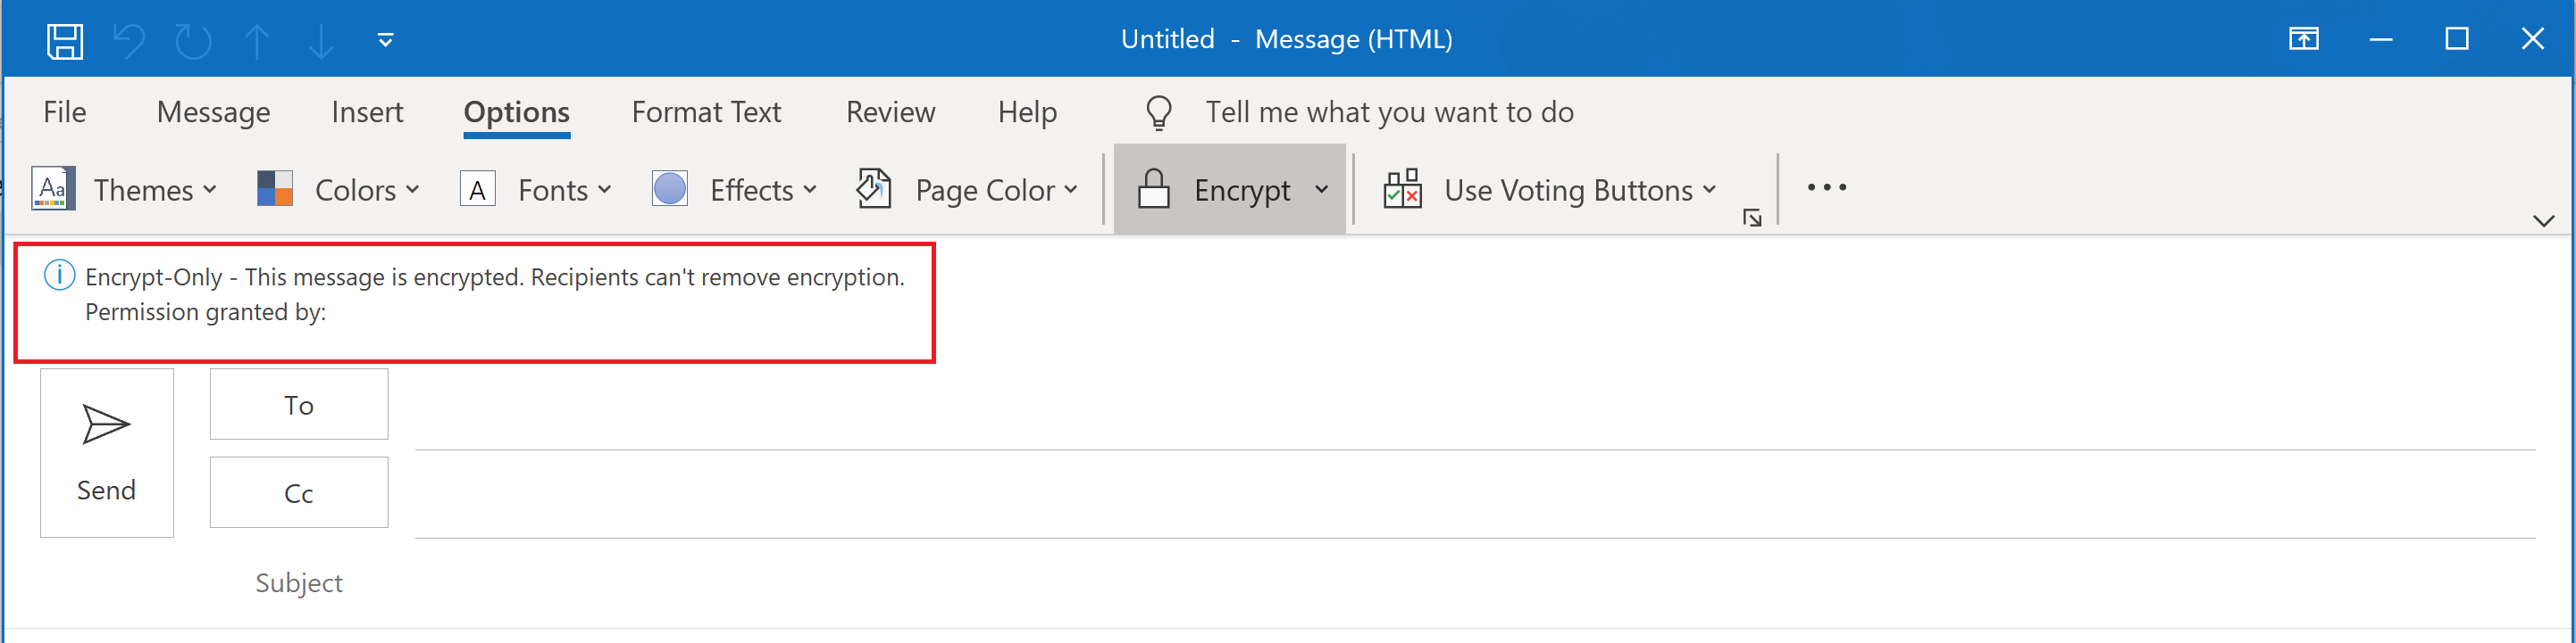This screenshot has height=643, width=2576.
Task: Click the Page Color paint bucket icon
Action: click(874, 189)
